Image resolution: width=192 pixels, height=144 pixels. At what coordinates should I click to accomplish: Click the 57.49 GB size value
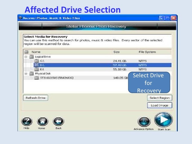pos(120,65)
